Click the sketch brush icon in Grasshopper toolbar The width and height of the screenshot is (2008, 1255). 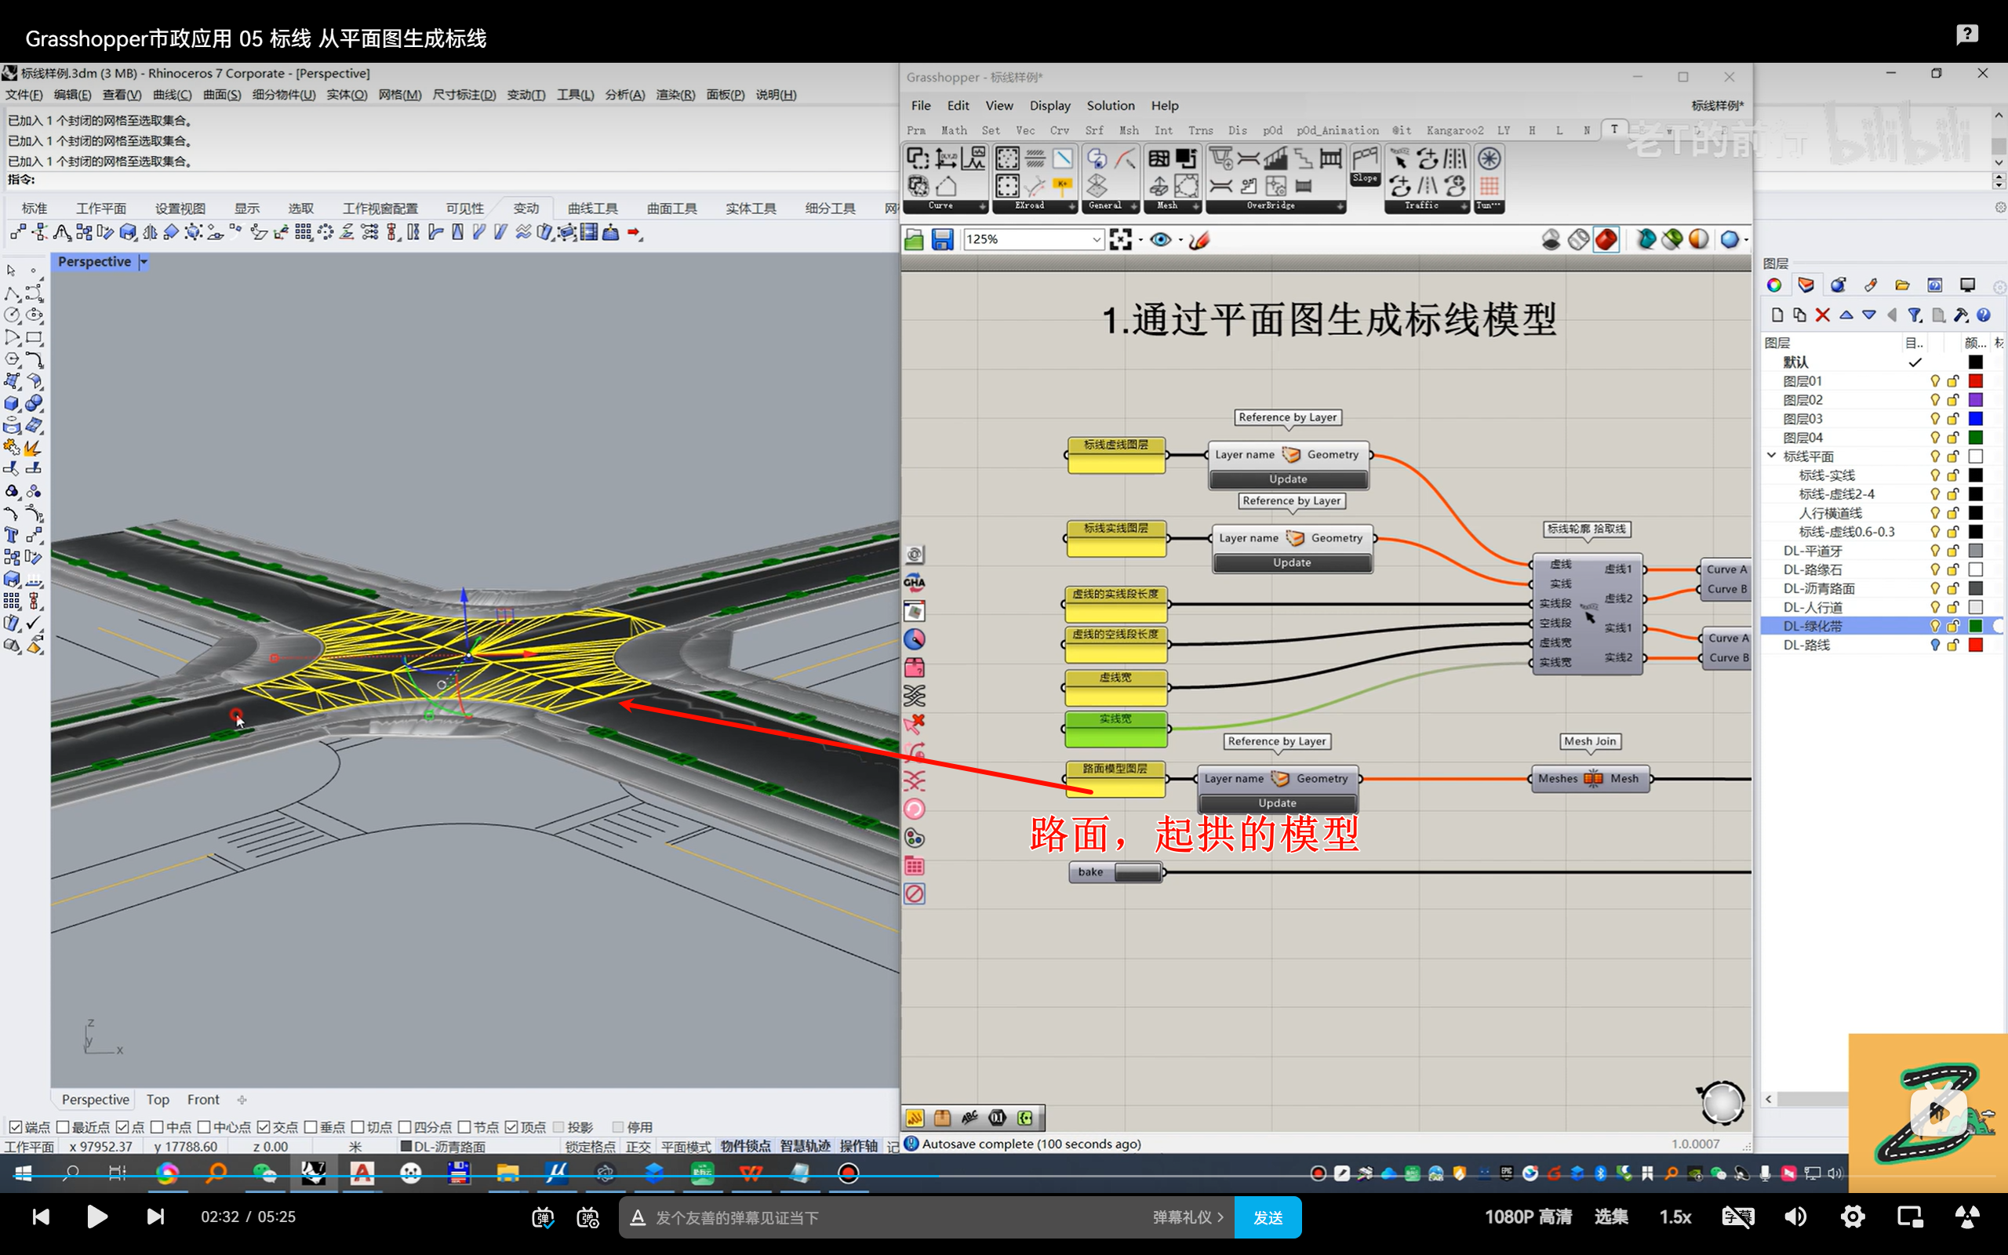point(1199,240)
